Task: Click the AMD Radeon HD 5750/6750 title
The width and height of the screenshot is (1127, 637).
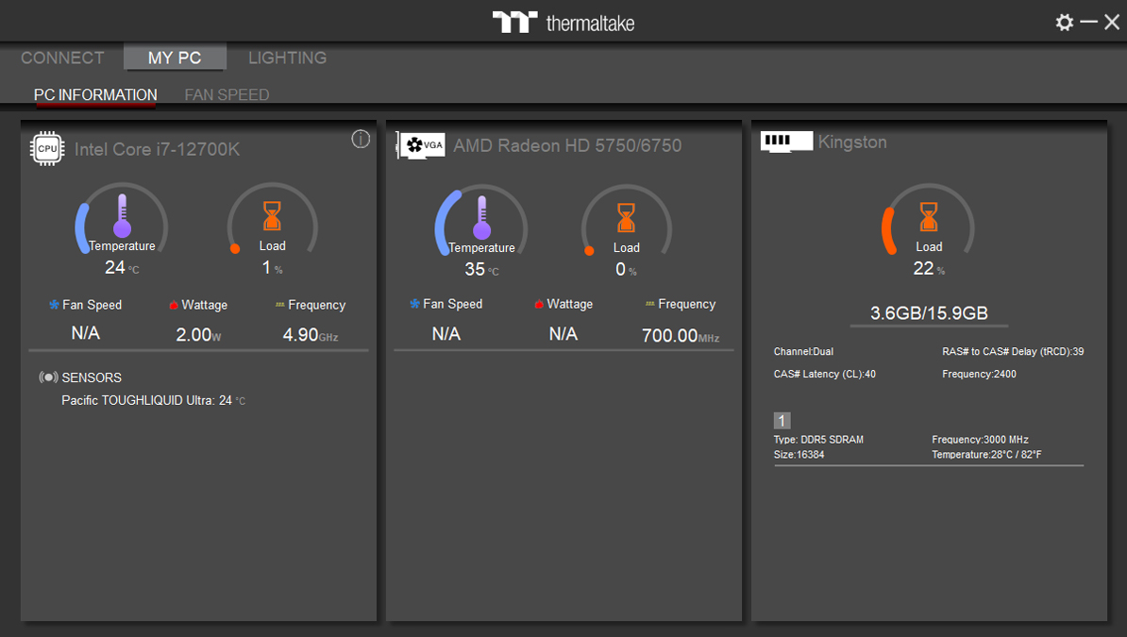Action: pyautogui.click(x=567, y=145)
